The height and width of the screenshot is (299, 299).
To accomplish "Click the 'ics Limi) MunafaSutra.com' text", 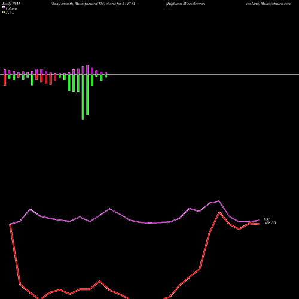I will click(269, 4).
